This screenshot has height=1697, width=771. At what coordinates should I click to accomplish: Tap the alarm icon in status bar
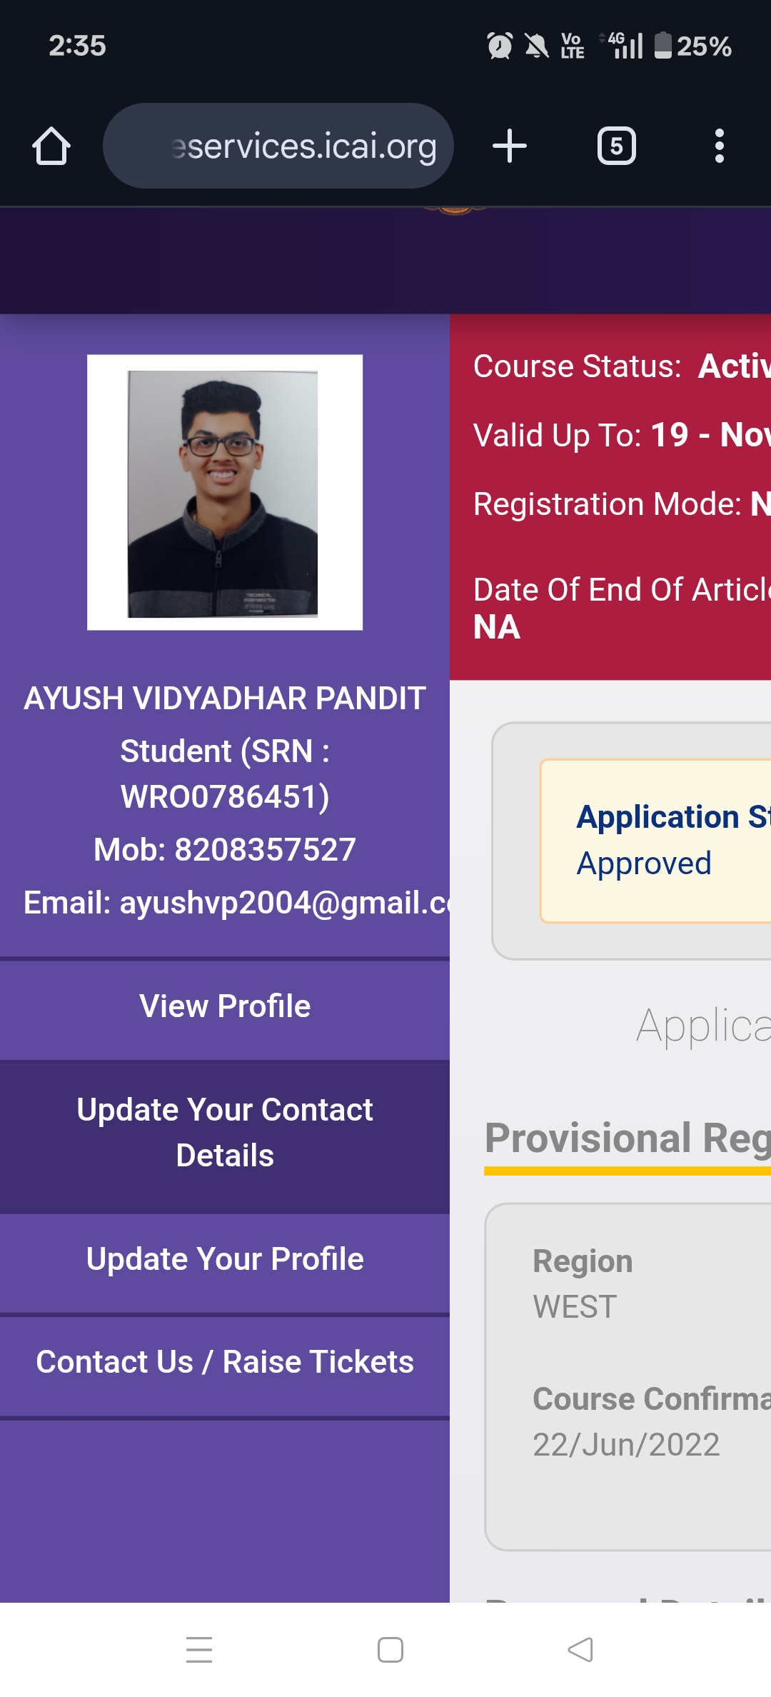pyautogui.click(x=500, y=46)
